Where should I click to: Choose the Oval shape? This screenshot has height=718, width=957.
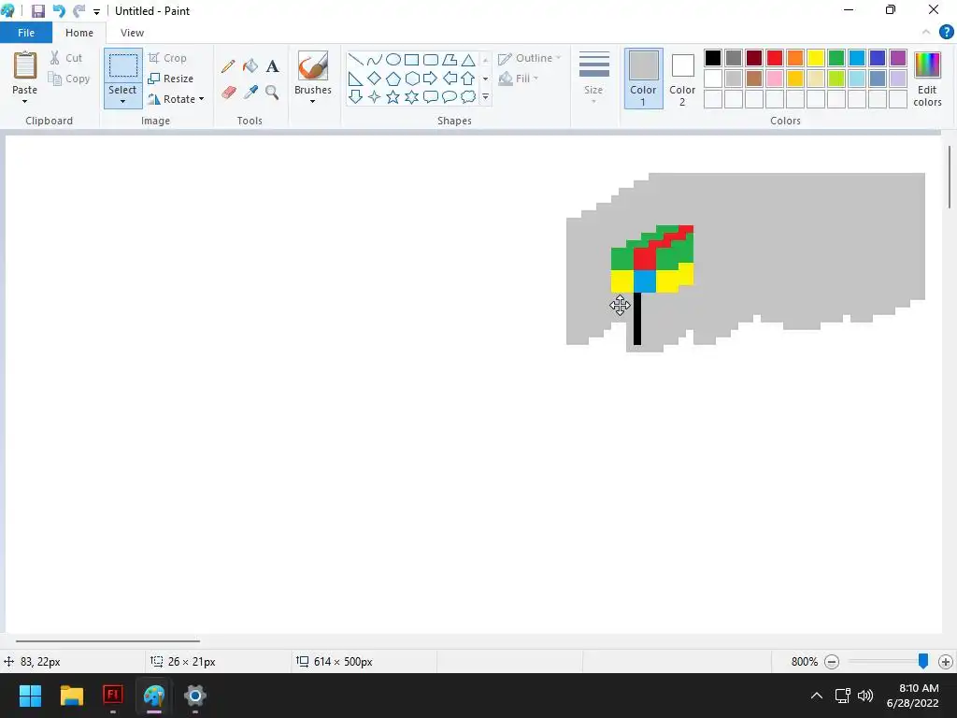point(393,59)
